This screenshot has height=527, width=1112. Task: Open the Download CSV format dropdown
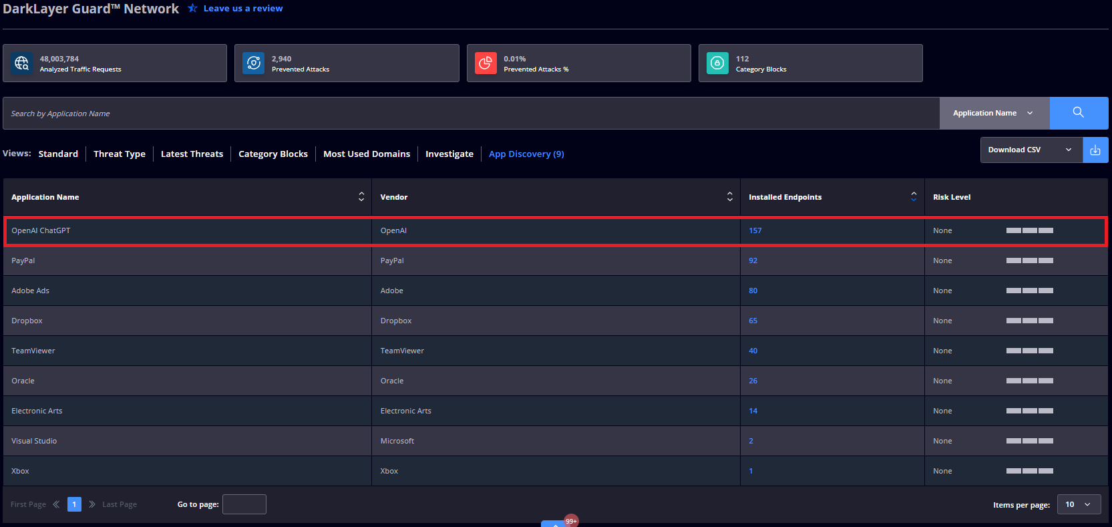1031,150
